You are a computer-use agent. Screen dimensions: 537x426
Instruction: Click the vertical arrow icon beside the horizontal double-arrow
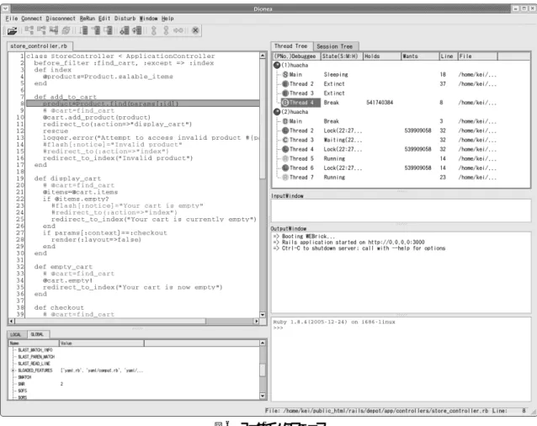point(166,30)
